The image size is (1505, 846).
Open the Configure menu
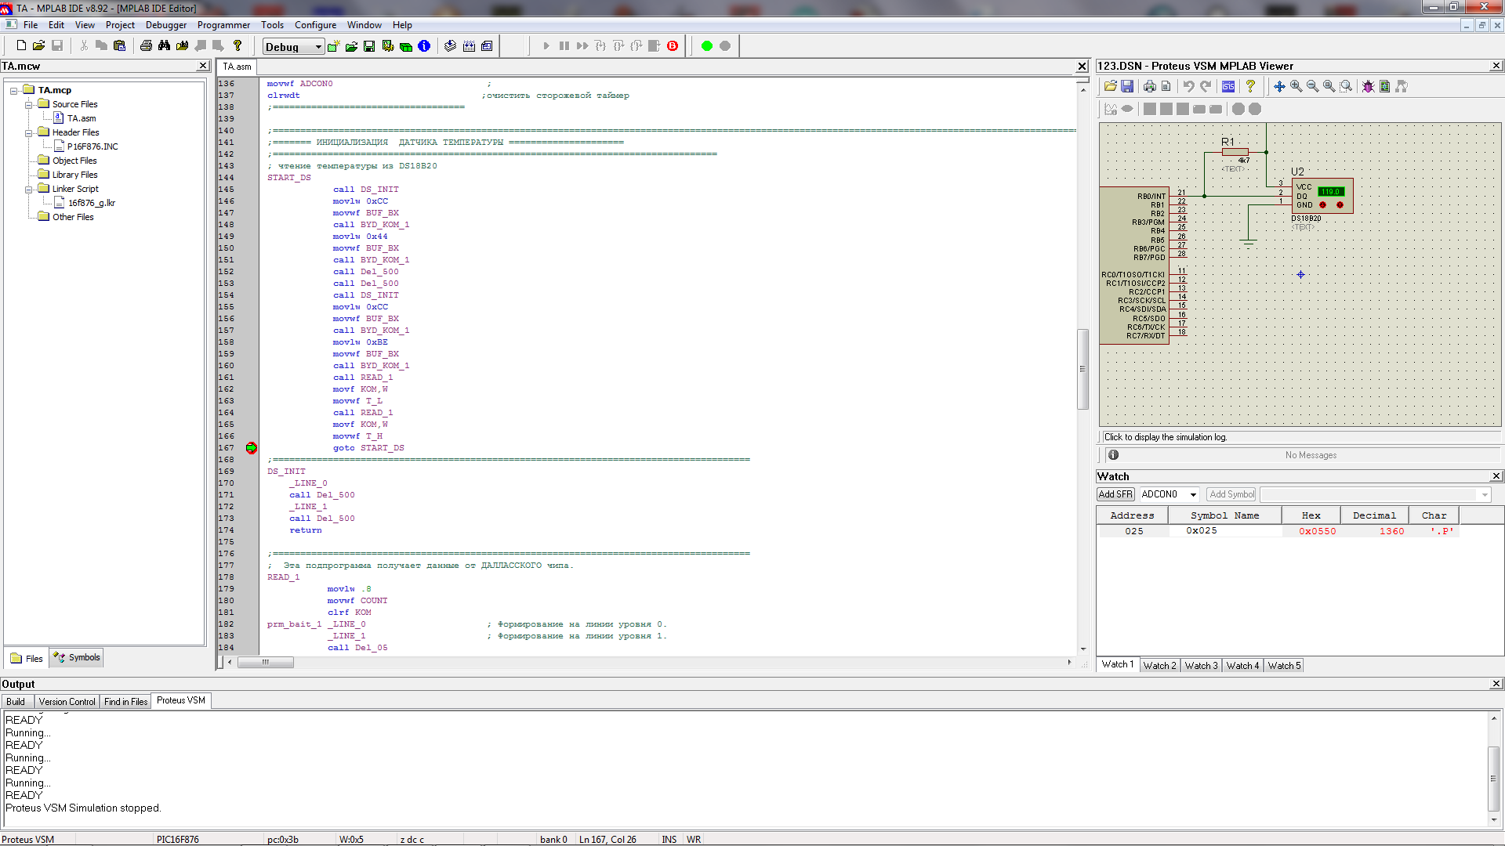click(315, 25)
